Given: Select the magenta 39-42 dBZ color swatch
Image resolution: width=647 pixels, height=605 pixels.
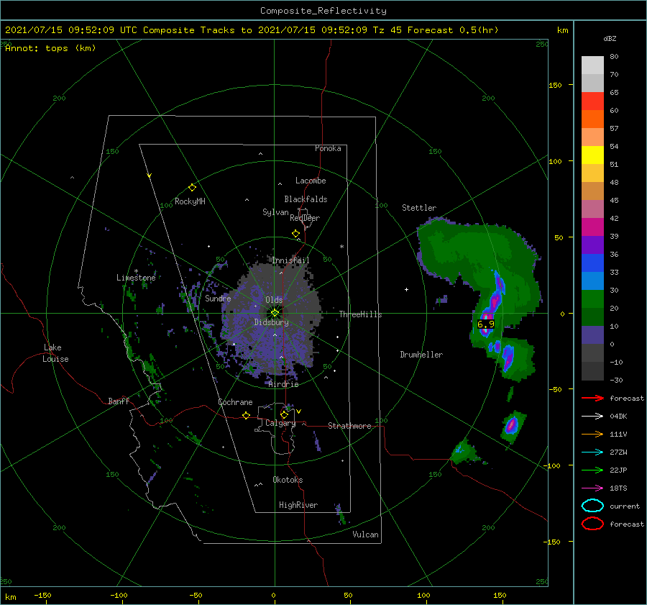Looking at the screenshot, I should point(592,227).
